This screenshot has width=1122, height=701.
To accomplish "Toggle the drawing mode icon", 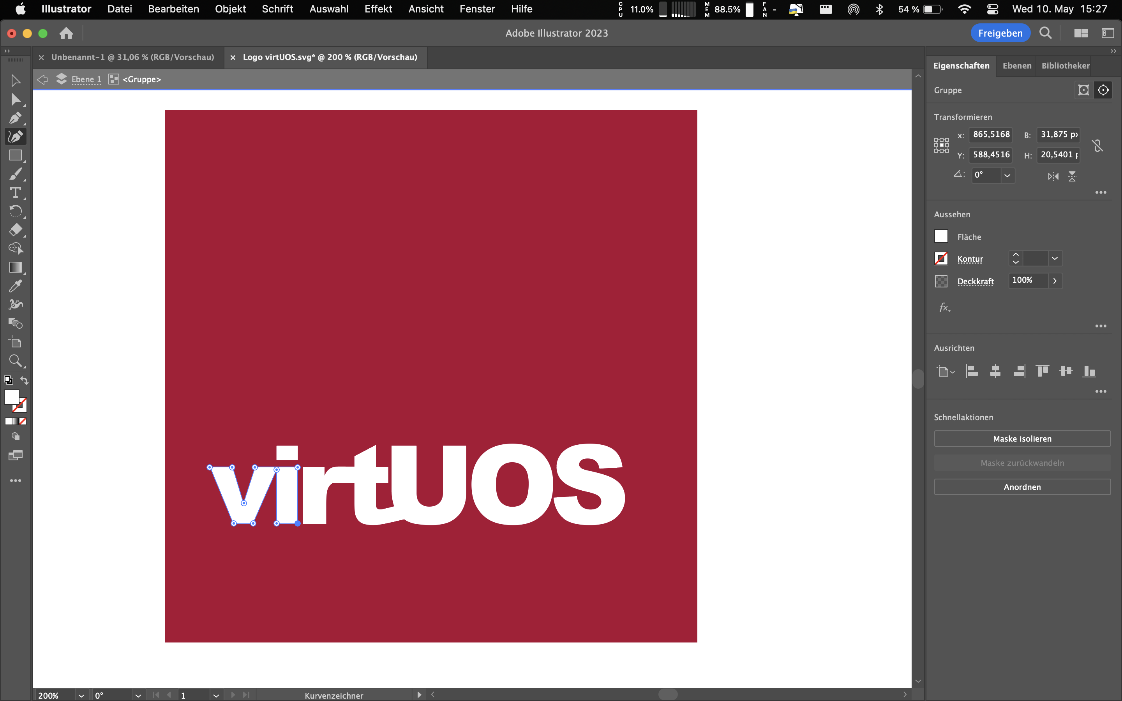I will pyautogui.click(x=15, y=436).
